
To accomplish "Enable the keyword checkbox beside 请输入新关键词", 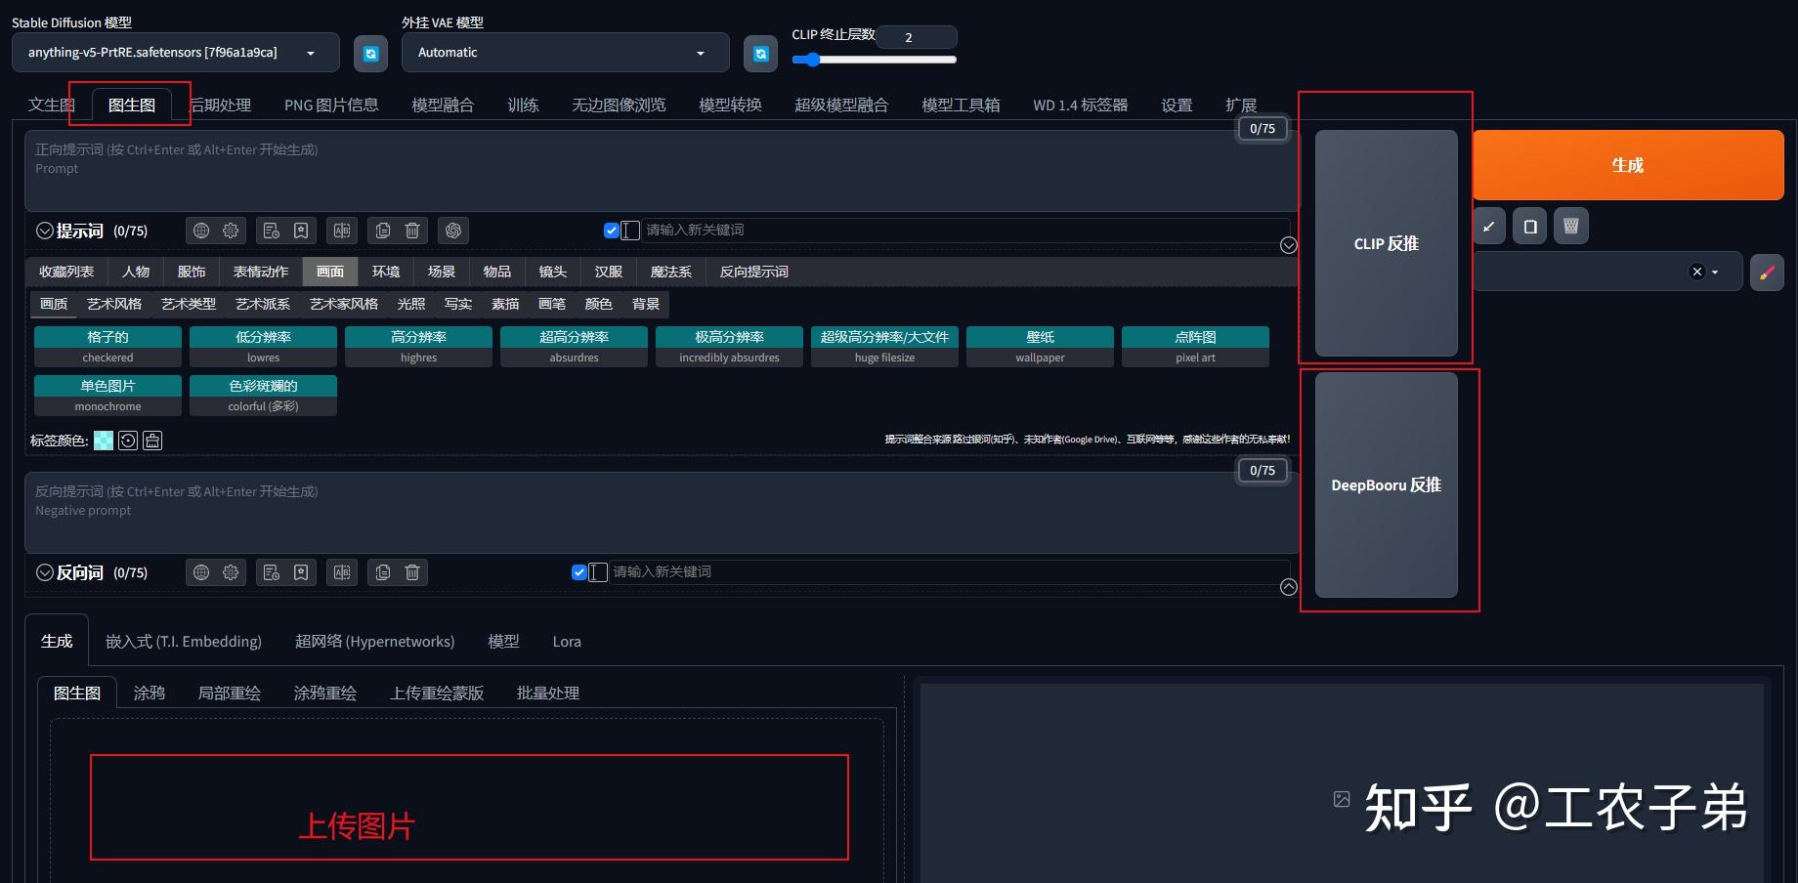I will (x=613, y=230).
